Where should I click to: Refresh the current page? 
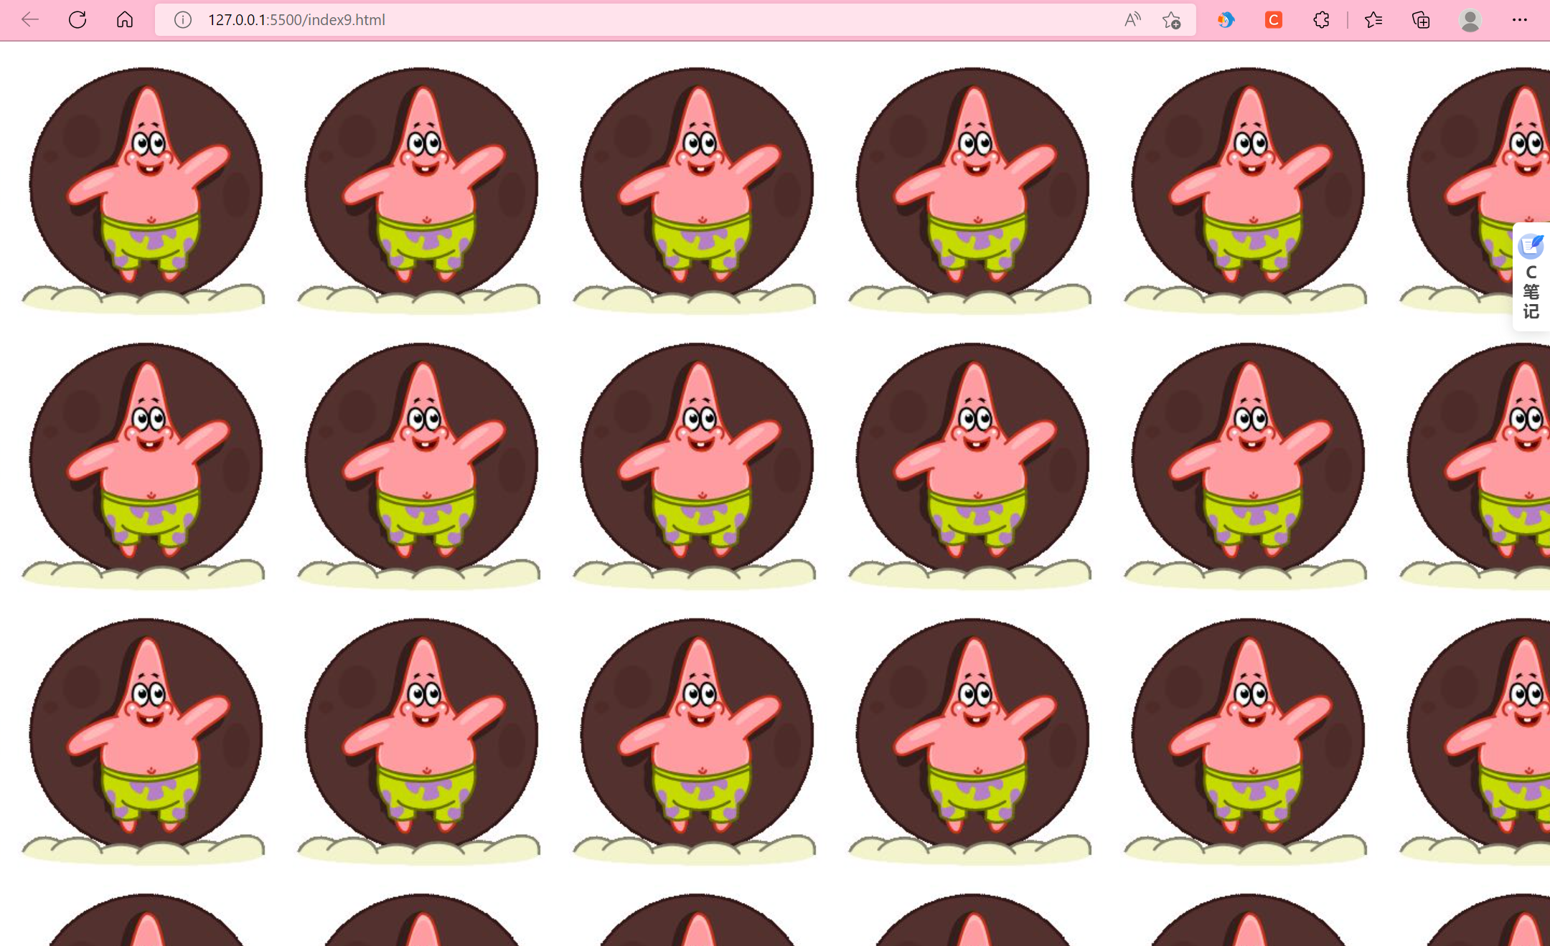point(77,19)
